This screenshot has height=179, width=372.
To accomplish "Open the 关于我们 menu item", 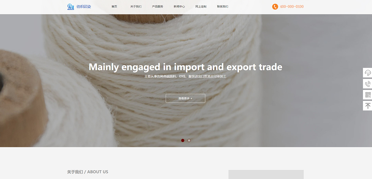I will click(x=136, y=7).
